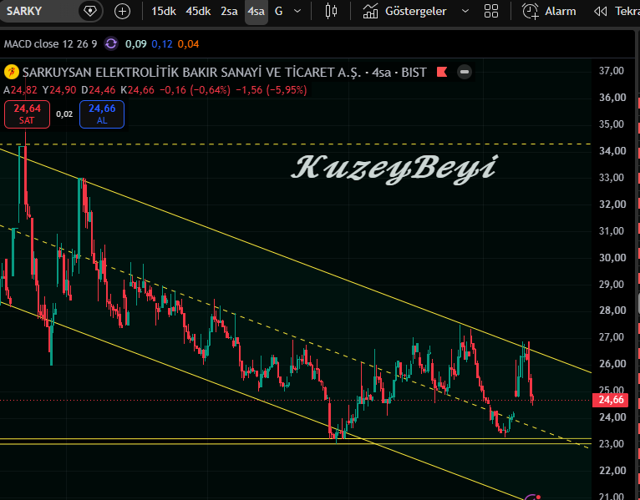Viewport: 640px width, 500px height.
Task: Click the -0,16 (−0,64%) change value
Action: pyautogui.click(x=196, y=90)
